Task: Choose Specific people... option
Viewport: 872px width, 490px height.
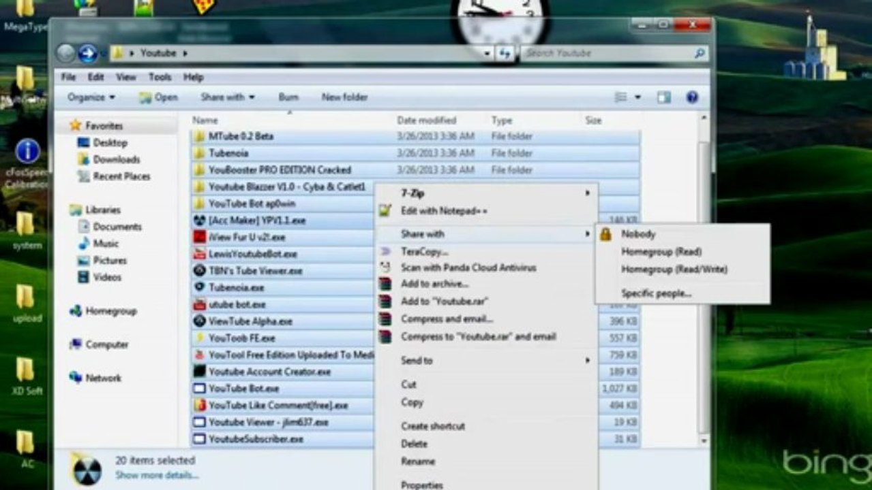Action: coord(656,293)
